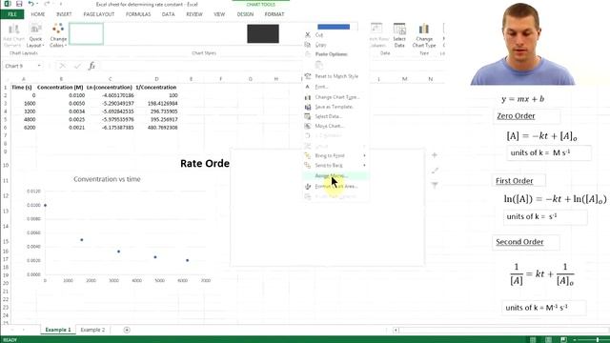
Task: Click the Change Chart Type ribbon button
Action: tap(424, 35)
